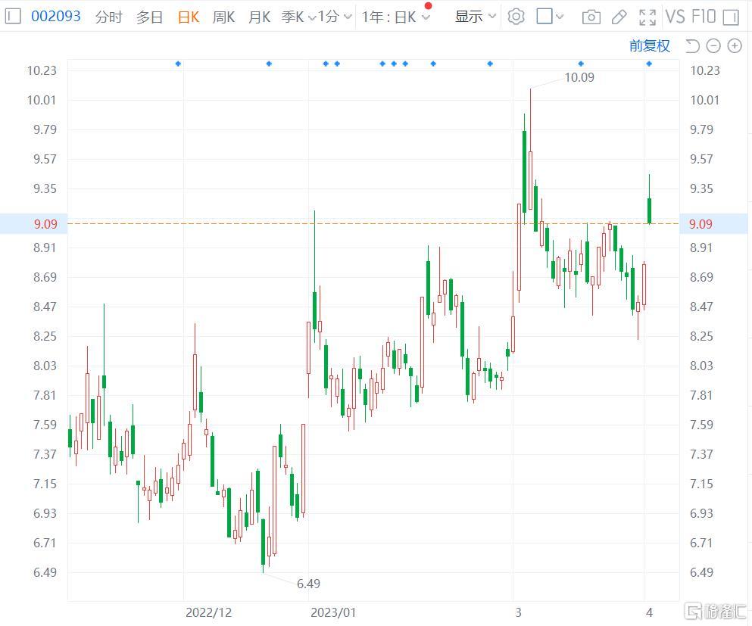Select the 日K daily candlestick tab

(188, 17)
